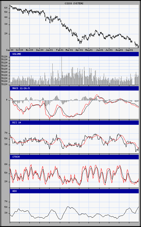Select the VOLUME panel header
This screenshot has height=227, width=141.
tap(74, 54)
